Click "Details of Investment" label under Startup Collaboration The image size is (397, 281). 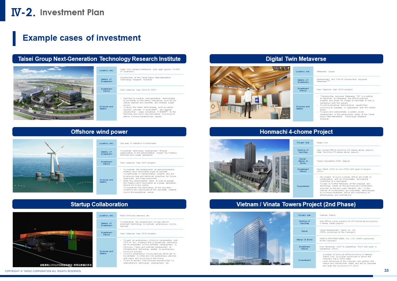click(x=106, y=224)
